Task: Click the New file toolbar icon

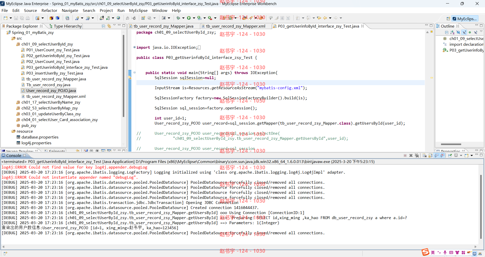Action: [5, 18]
